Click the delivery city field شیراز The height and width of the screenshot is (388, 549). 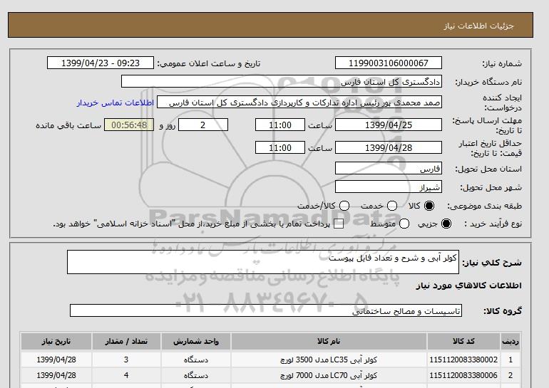(x=389, y=187)
